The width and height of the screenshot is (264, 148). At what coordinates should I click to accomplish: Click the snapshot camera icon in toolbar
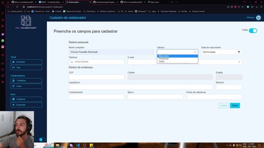tap(232, 7)
